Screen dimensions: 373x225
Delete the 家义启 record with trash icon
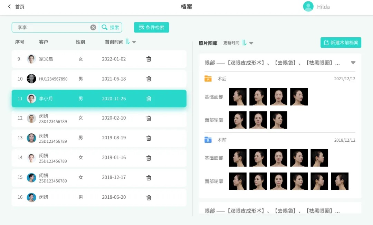click(x=149, y=59)
